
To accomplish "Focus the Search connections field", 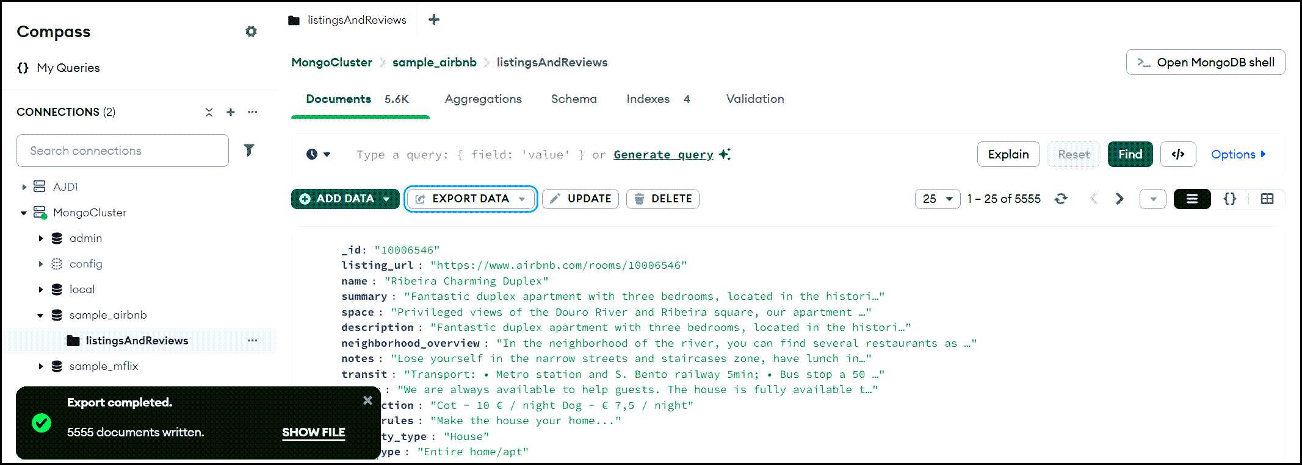I will tap(123, 151).
